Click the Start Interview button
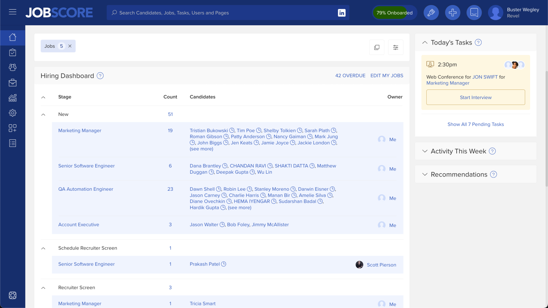 475,97
